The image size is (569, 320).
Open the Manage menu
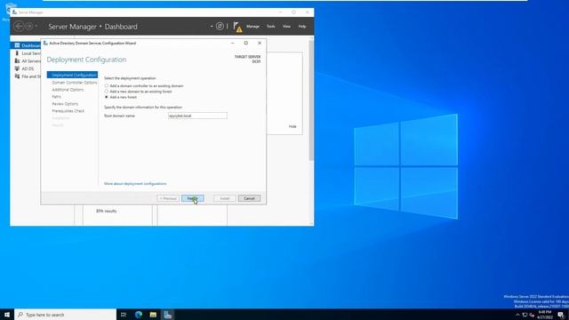252,27
